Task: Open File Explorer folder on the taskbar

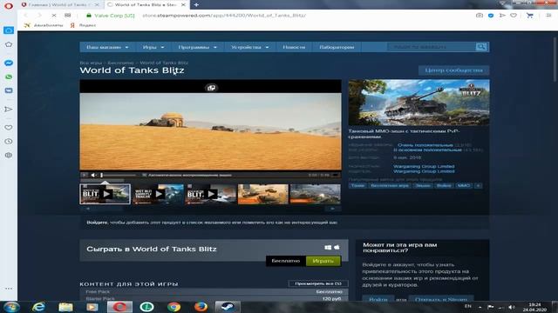Action: point(65,307)
